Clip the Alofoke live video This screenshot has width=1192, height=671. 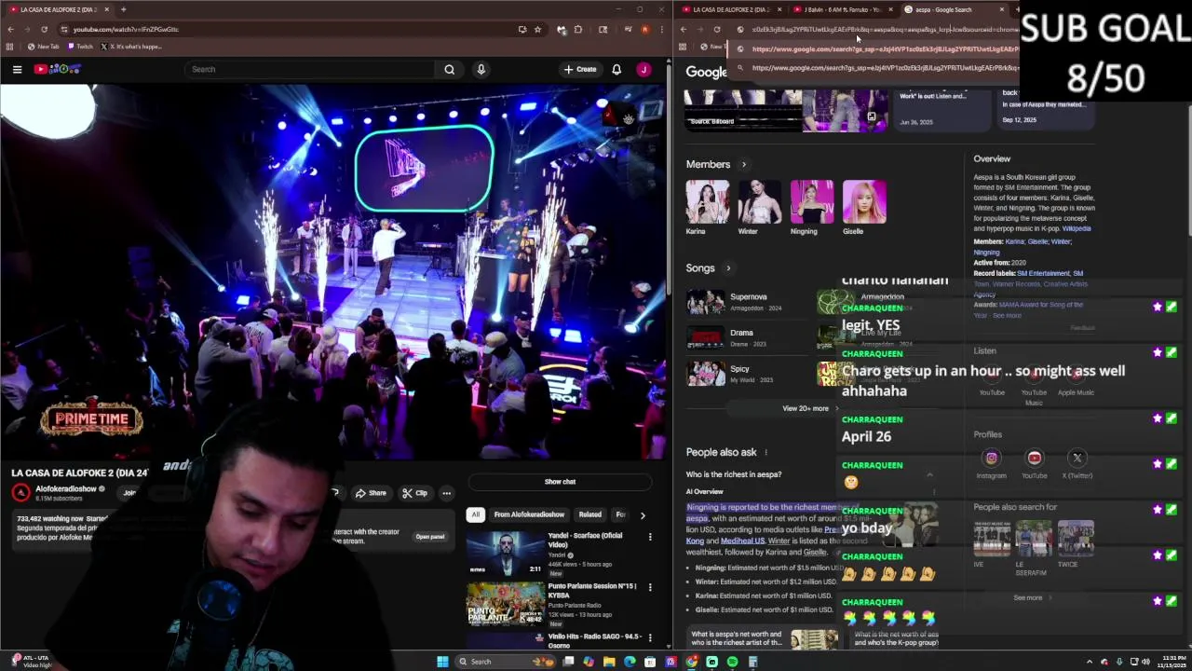point(414,493)
